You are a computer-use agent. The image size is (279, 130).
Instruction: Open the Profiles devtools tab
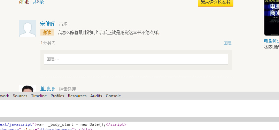point(57,96)
